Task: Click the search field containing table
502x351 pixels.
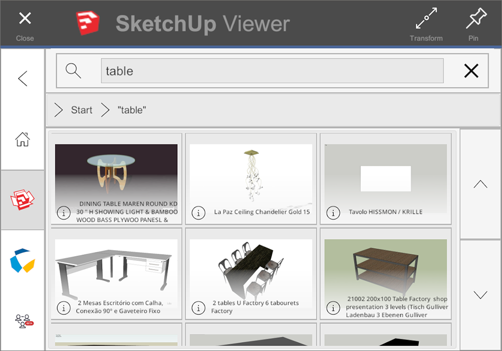Action: pyautogui.click(x=272, y=71)
